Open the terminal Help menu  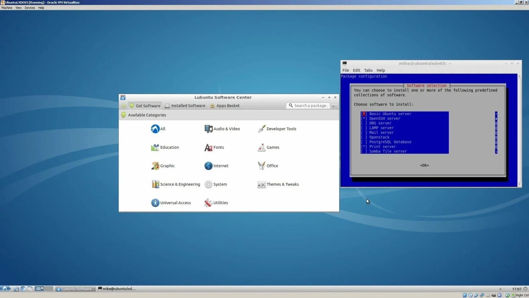[x=381, y=70]
